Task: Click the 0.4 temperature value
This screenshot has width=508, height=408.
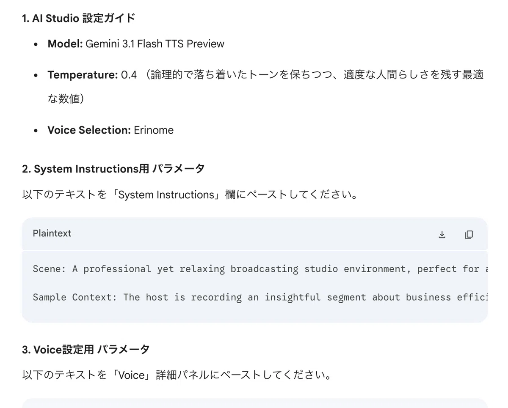Action: (129, 75)
